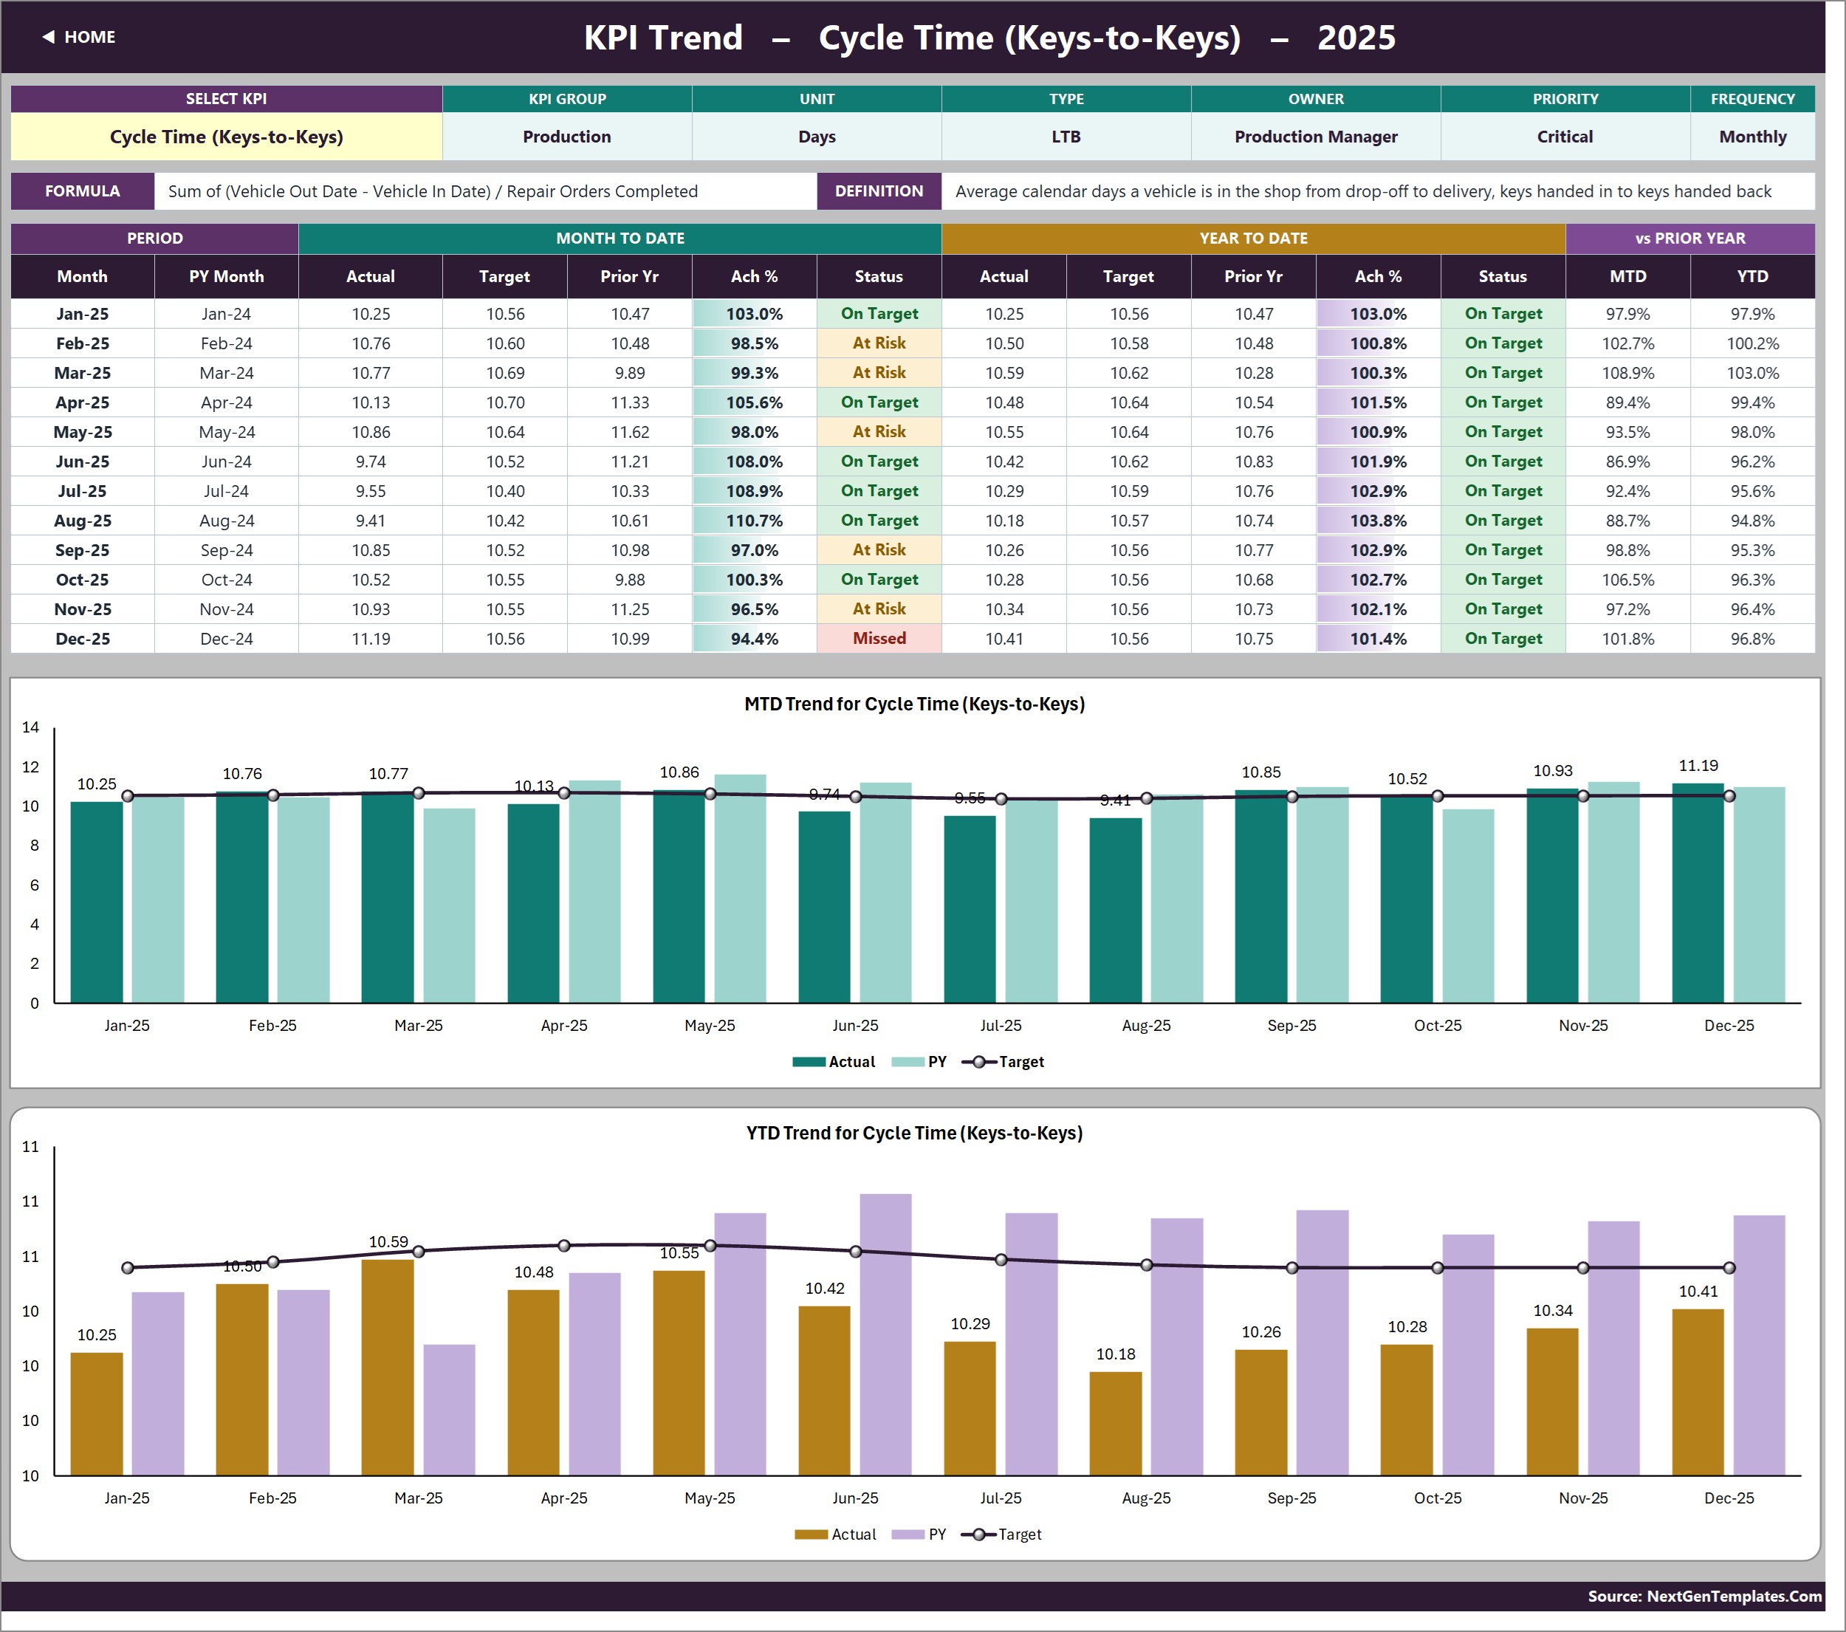Click the 10.59 data label in YTD chart
Screen dimensions: 1846x1632
coord(388,1242)
